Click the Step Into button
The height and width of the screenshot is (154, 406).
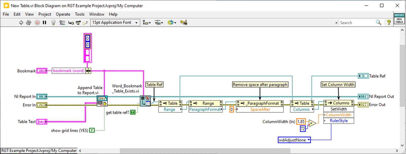click(x=71, y=23)
